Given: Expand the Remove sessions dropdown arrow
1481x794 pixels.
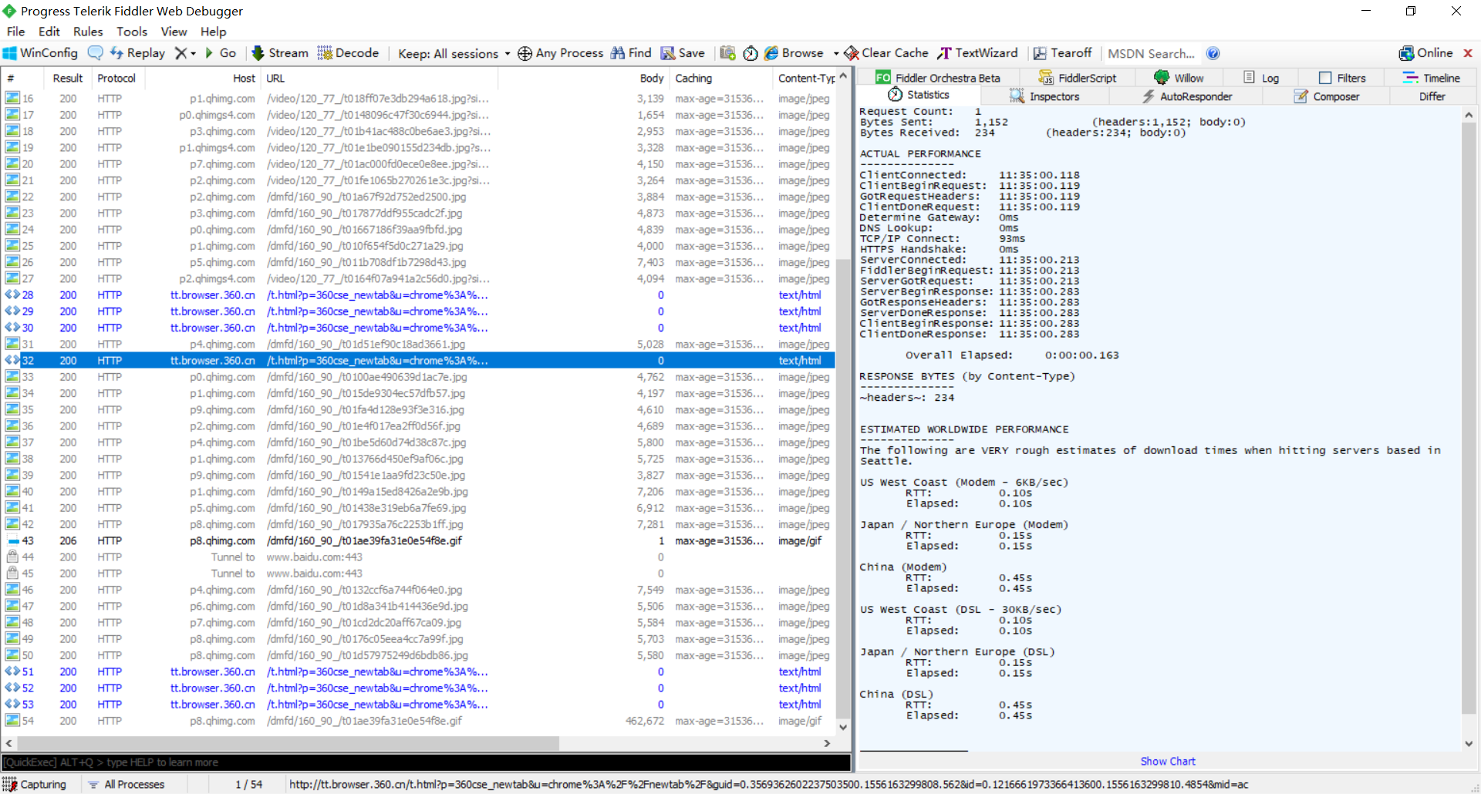Looking at the screenshot, I should (x=193, y=53).
